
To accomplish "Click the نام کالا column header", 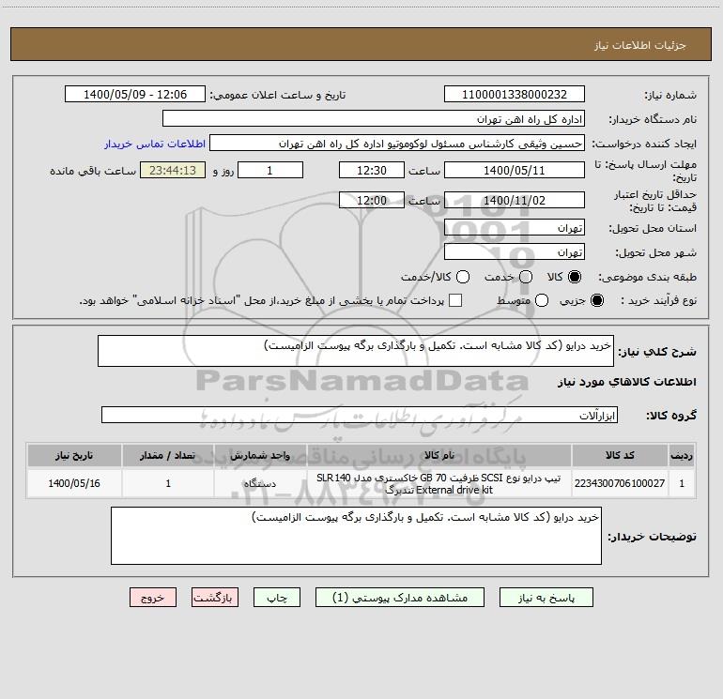I will tap(439, 455).
